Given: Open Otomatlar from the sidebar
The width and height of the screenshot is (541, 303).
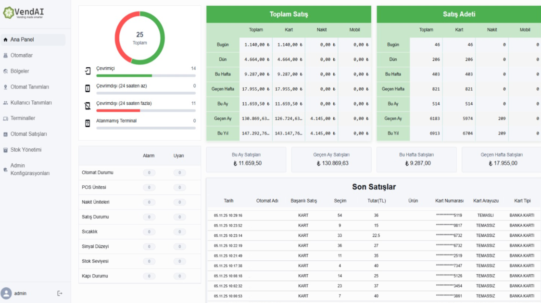Looking at the screenshot, I should tap(22, 55).
